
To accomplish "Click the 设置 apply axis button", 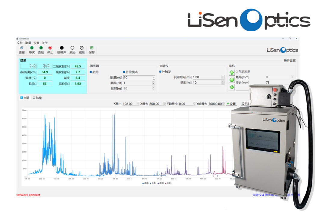I will pyautogui.click(x=231, y=104).
